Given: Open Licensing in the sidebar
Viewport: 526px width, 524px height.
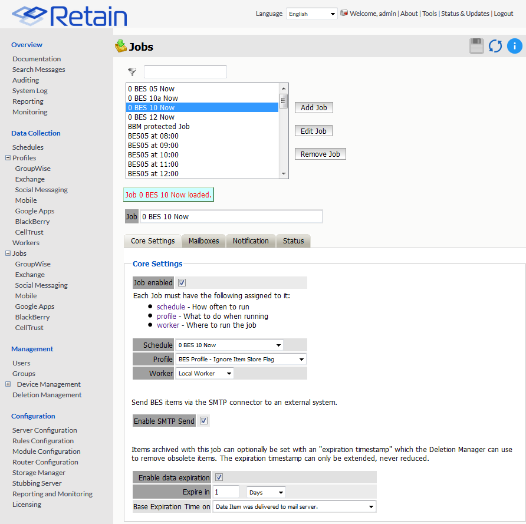Looking at the screenshot, I should [27, 504].
